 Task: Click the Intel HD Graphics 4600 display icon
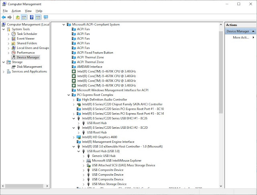[79, 137]
